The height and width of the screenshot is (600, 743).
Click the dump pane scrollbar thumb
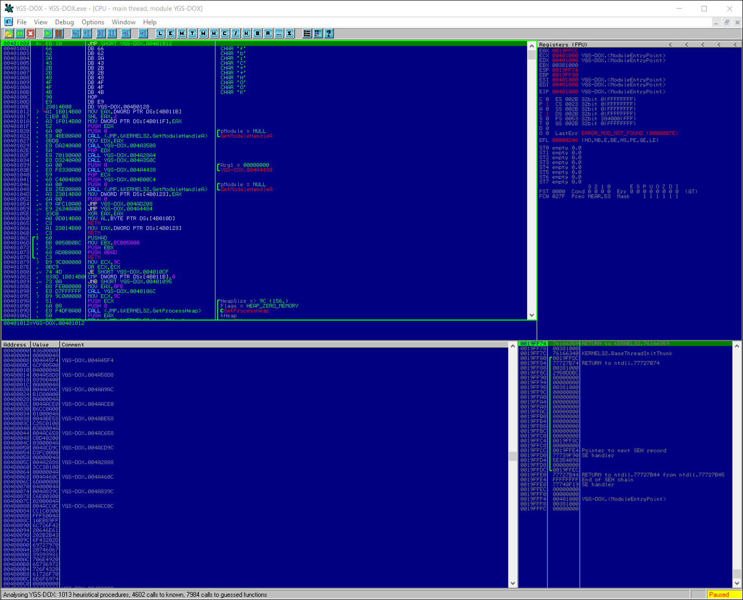pos(512,456)
